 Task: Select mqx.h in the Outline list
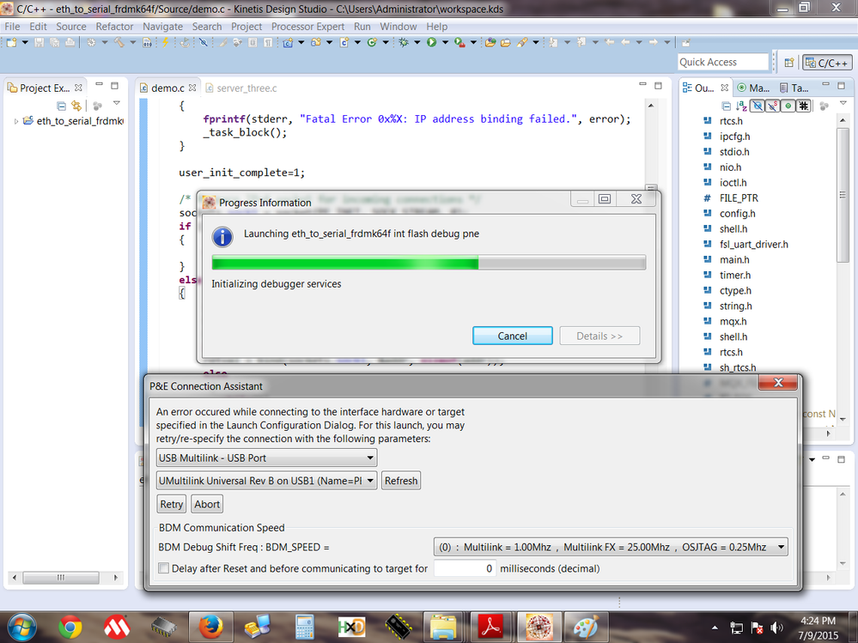coord(733,321)
